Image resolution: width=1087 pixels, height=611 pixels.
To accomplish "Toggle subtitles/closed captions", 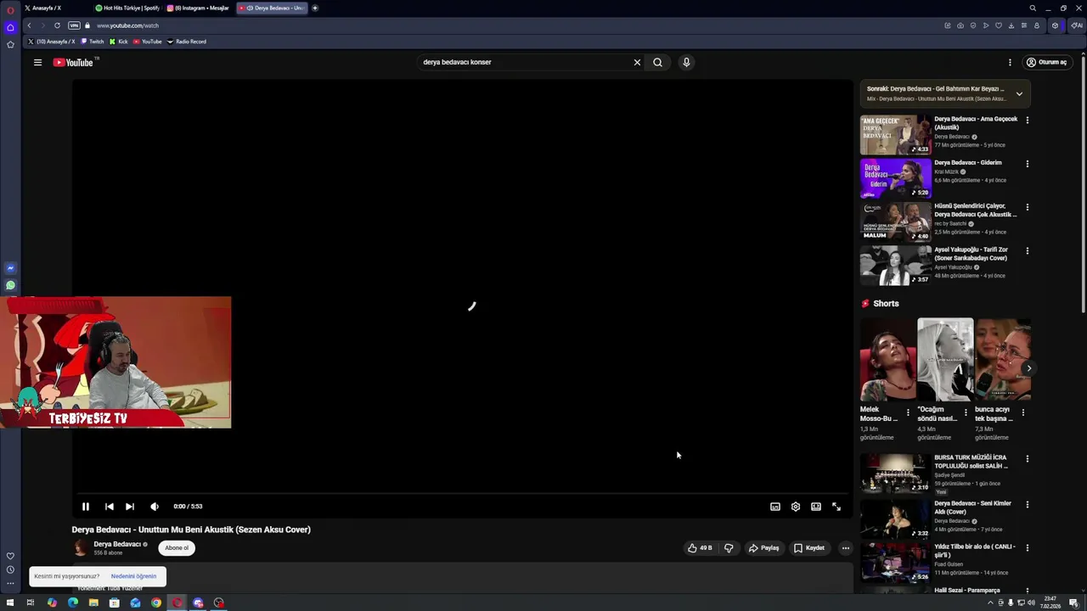I will click(775, 507).
